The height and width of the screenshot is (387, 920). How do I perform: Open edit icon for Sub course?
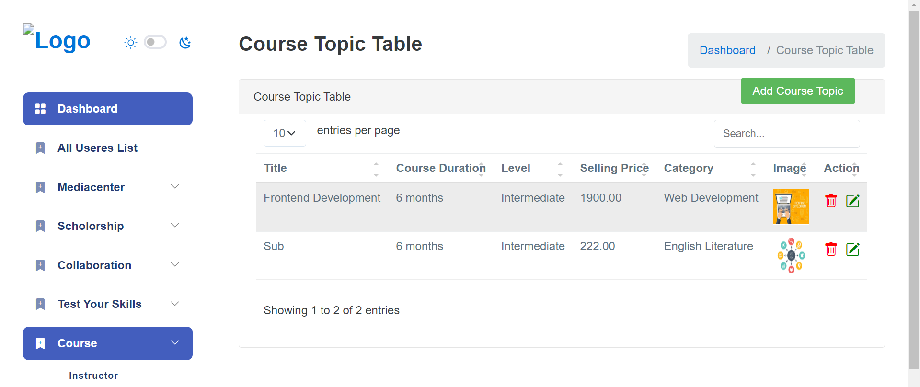coord(853,249)
